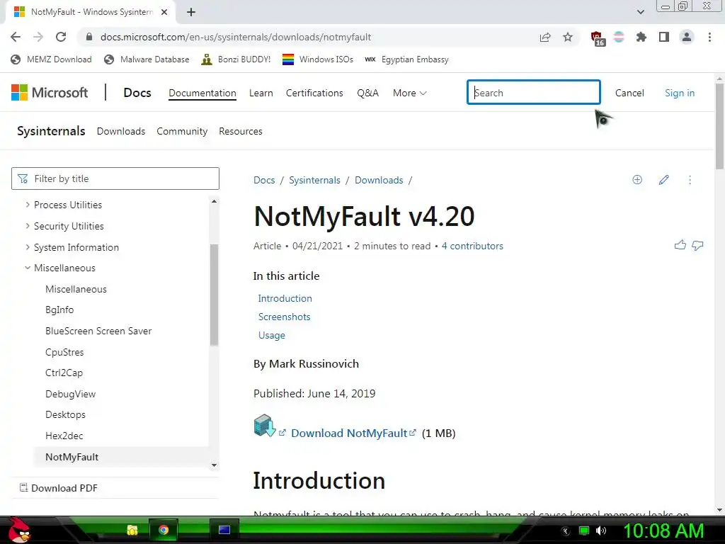Screen dimensions: 725x544
Task: Open Certifications in the header
Action: (314, 93)
